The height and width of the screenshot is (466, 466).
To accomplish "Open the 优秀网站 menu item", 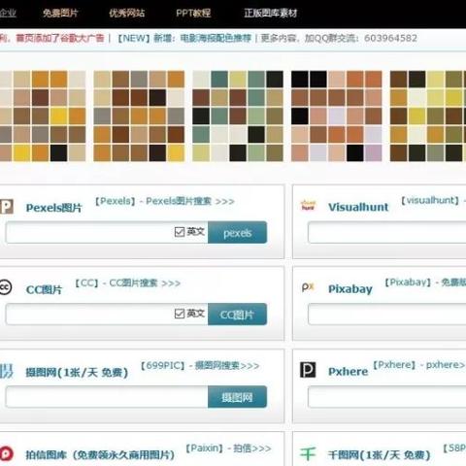I will point(126,13).
